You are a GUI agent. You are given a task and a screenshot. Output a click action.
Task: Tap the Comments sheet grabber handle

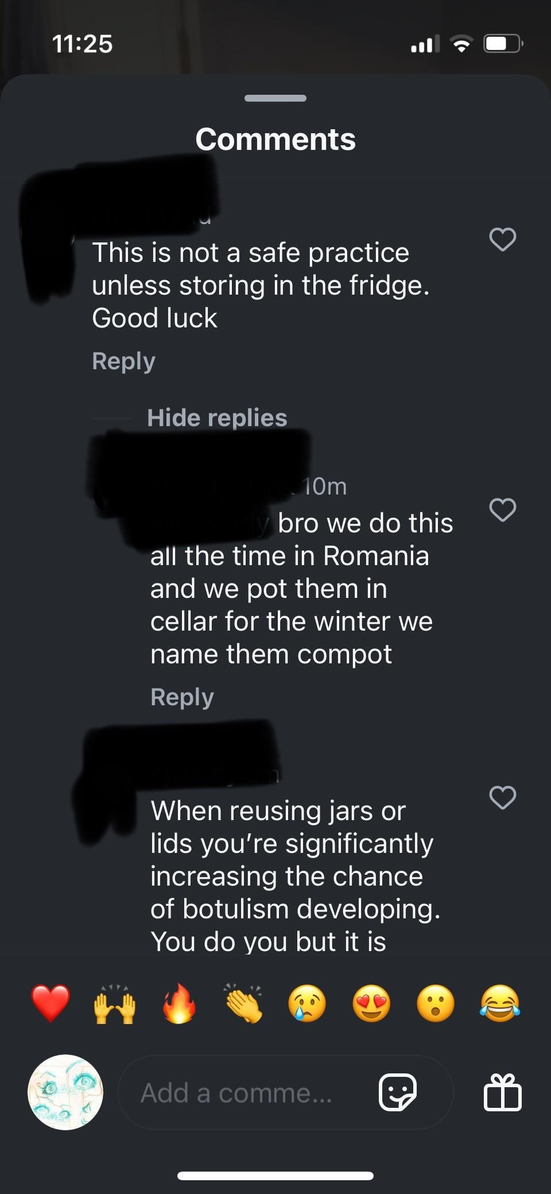[275, 98]
